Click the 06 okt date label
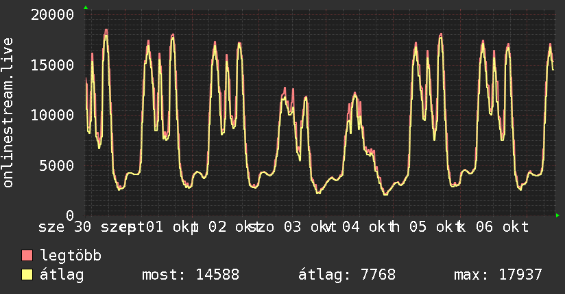Image resolution: width=565 pixels, height=294 pixels. click(503, 227)
